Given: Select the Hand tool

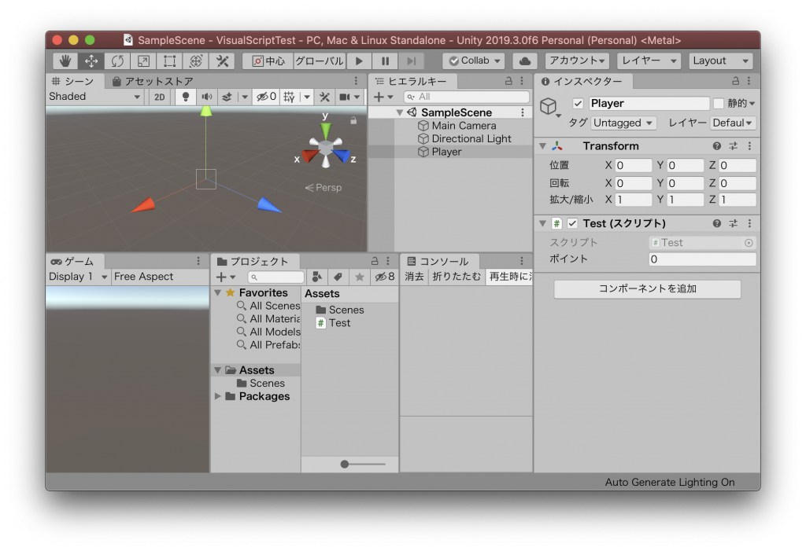Looking at the screenshot, I should pyautogui.click(x=65, y=61).
